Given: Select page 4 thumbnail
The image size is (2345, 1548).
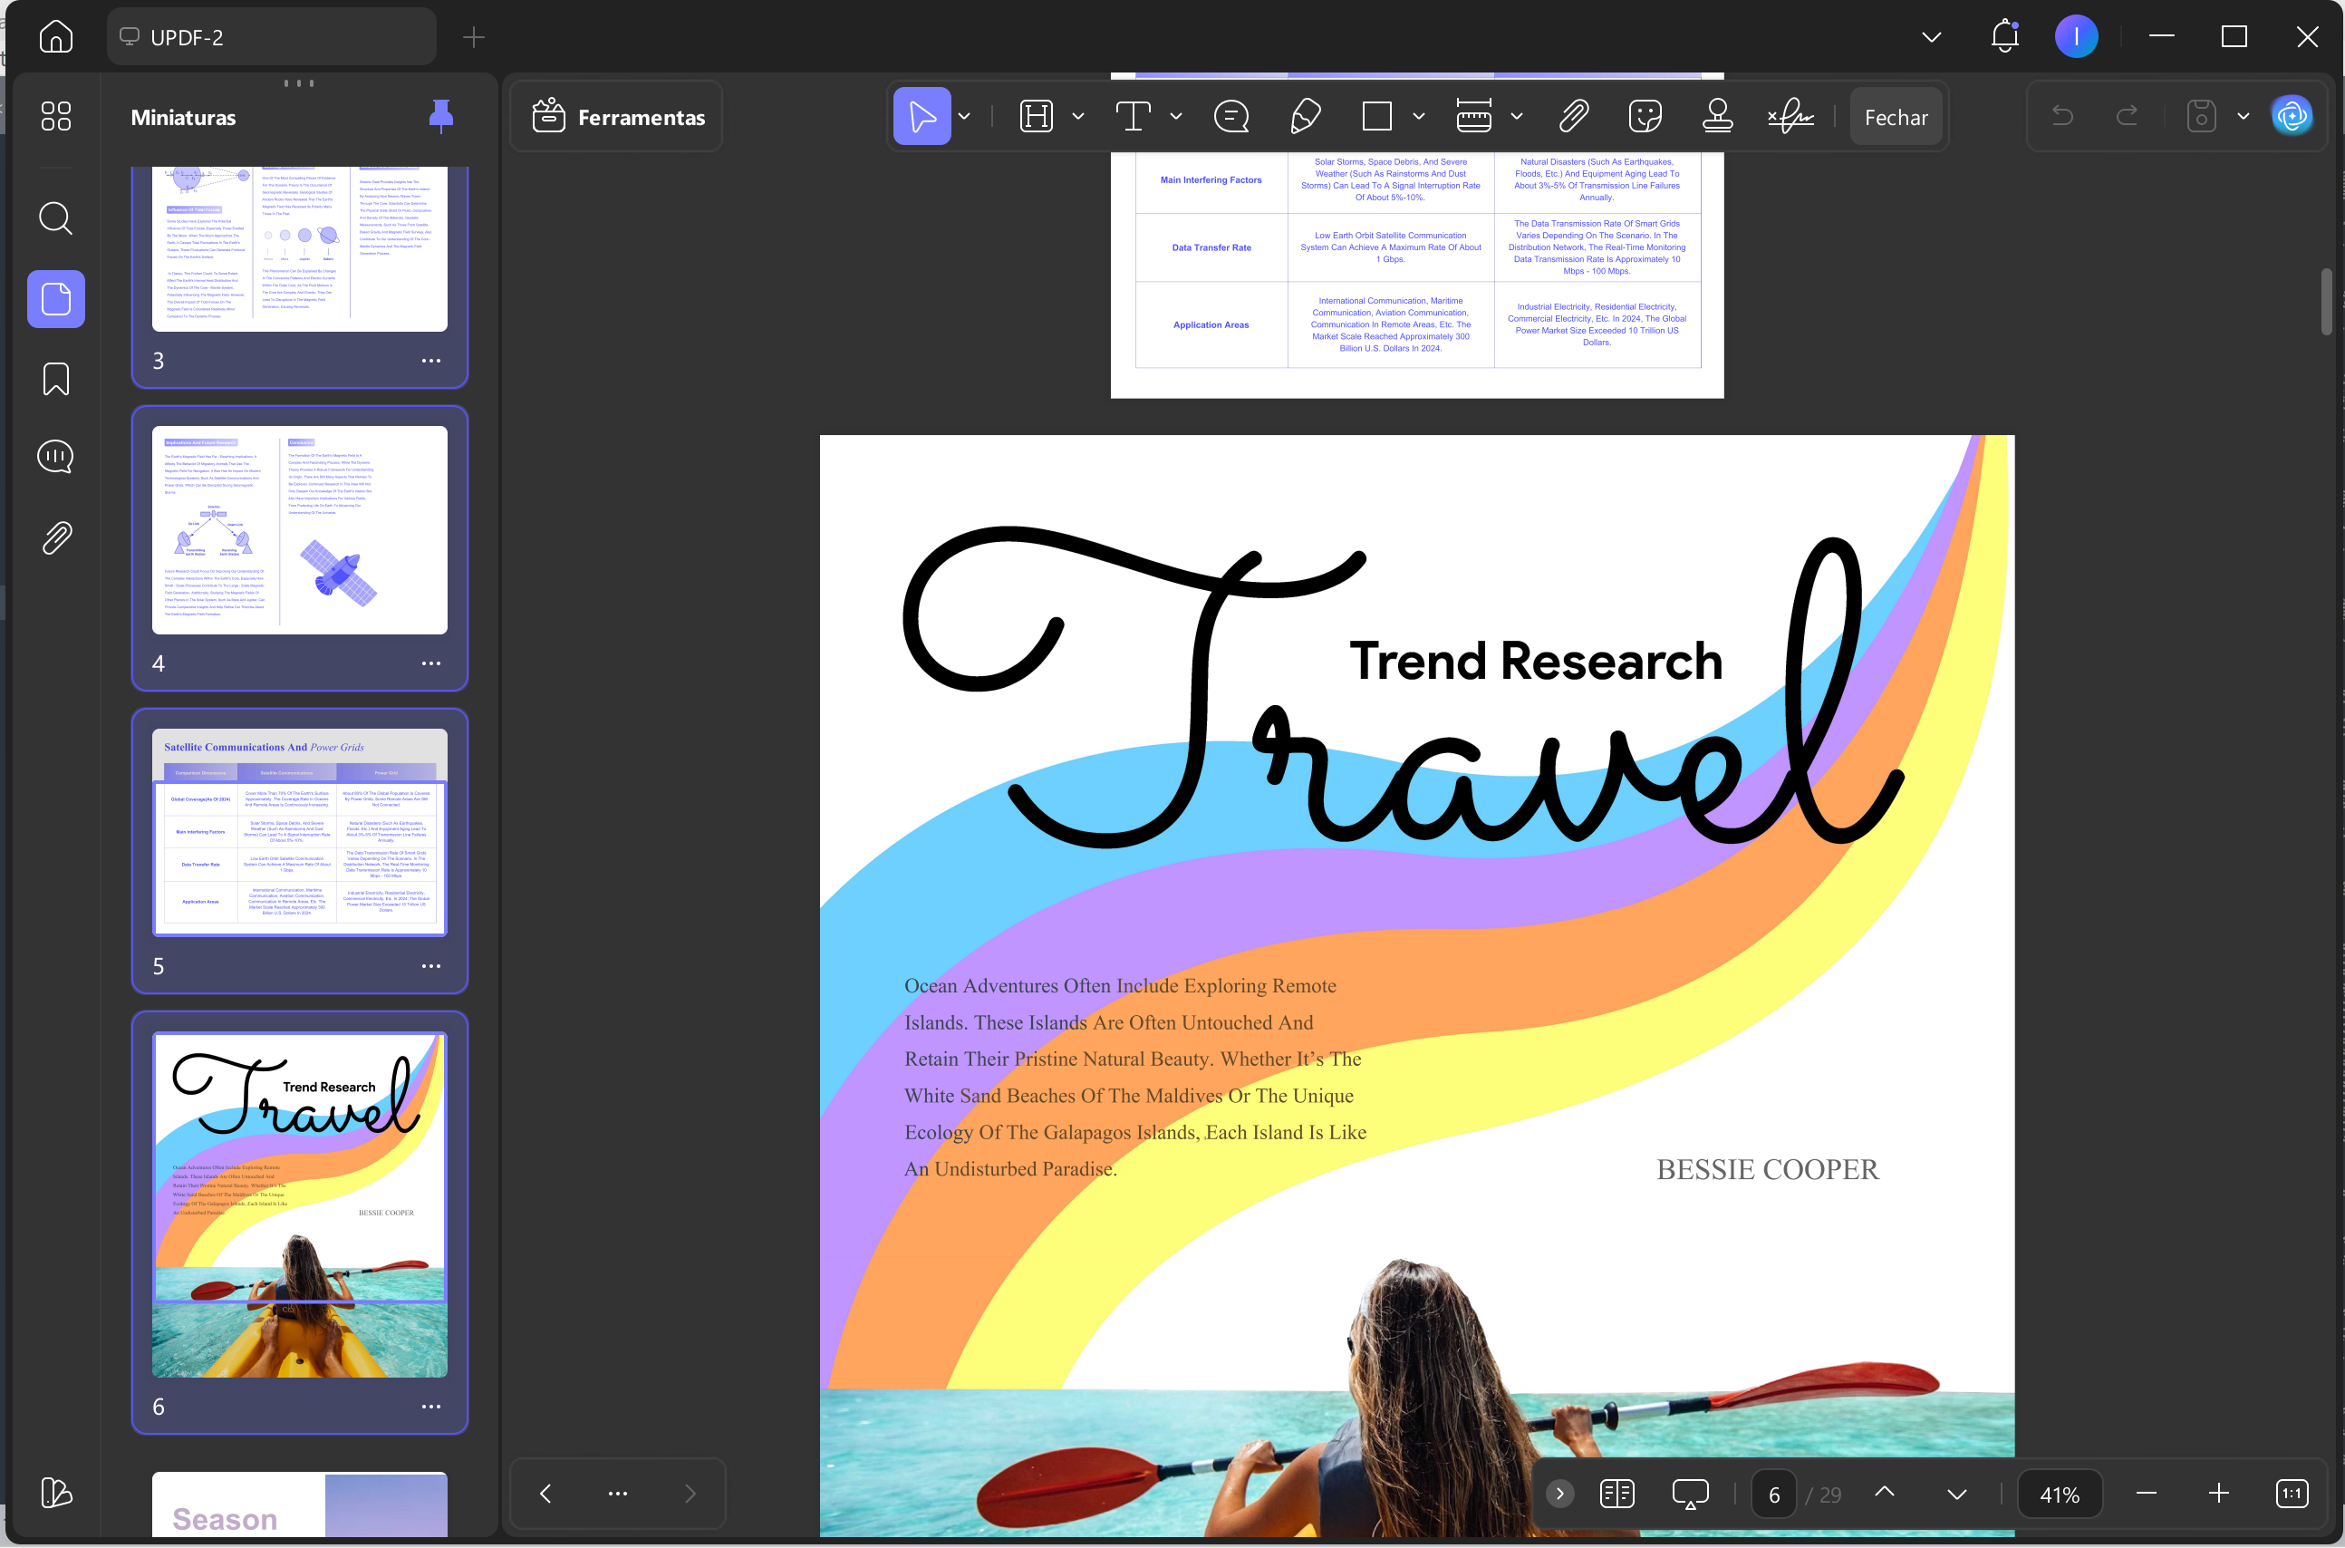Looking at the screenshot, I should click(299, 530).
